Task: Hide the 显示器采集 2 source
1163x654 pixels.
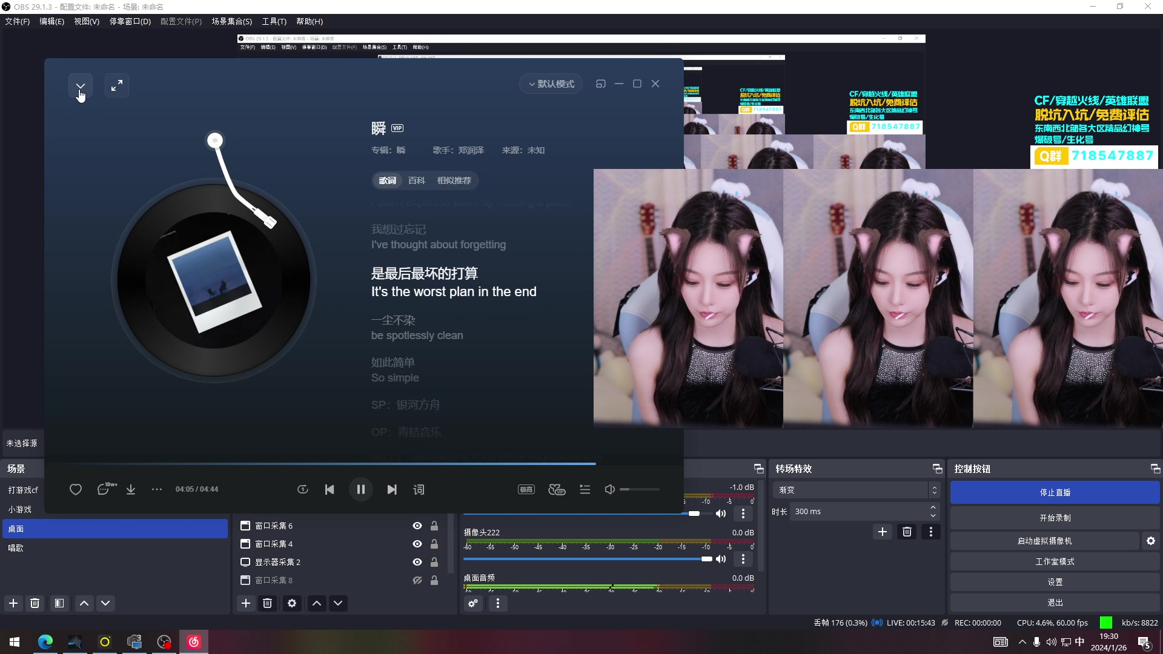Action: 417,562
